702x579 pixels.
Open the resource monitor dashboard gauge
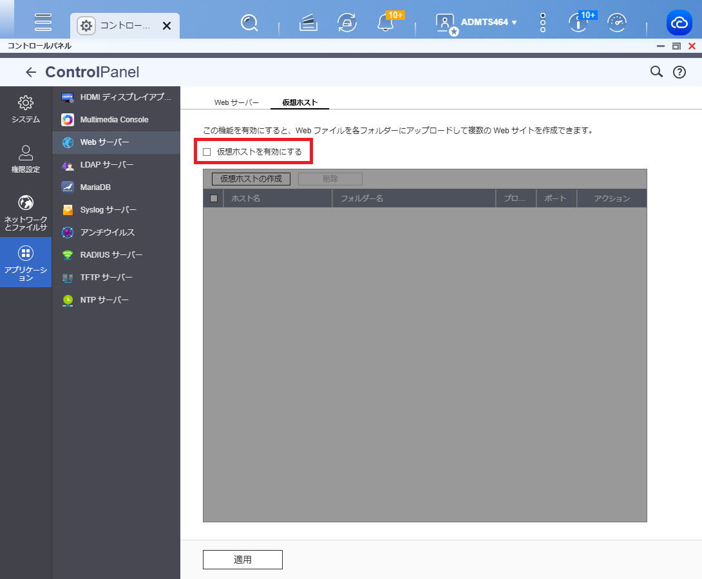[x=617, y=23]
